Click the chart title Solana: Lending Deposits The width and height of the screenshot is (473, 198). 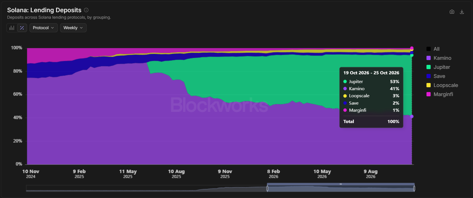(x=44, y=10)
